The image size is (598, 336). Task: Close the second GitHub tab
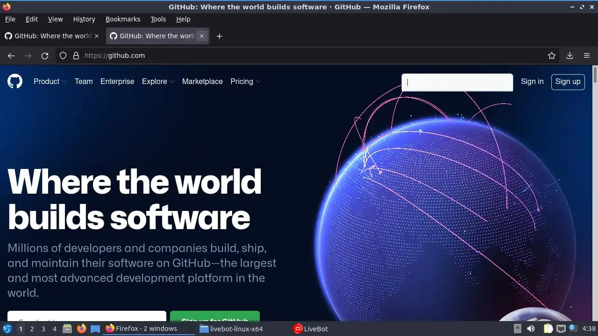(202, 36)
